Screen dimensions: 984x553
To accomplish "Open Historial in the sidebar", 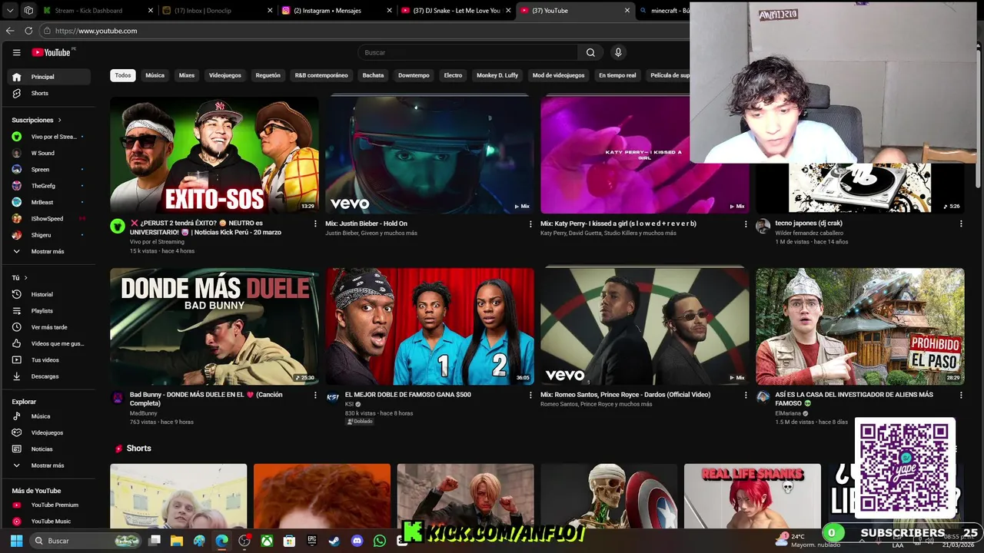I will coord(48,294).
